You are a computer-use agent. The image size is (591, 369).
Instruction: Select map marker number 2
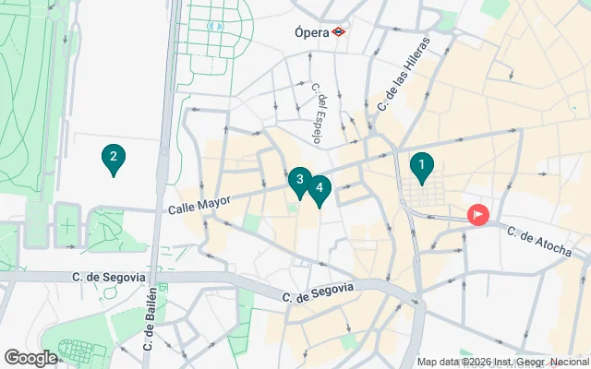(x=114, y=161)
